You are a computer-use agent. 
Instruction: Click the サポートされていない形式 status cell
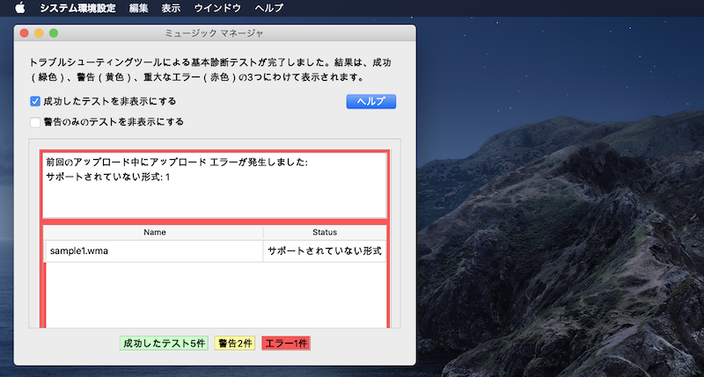point(325,250)
